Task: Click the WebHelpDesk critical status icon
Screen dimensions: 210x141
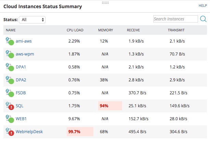Action: point(9,131)
